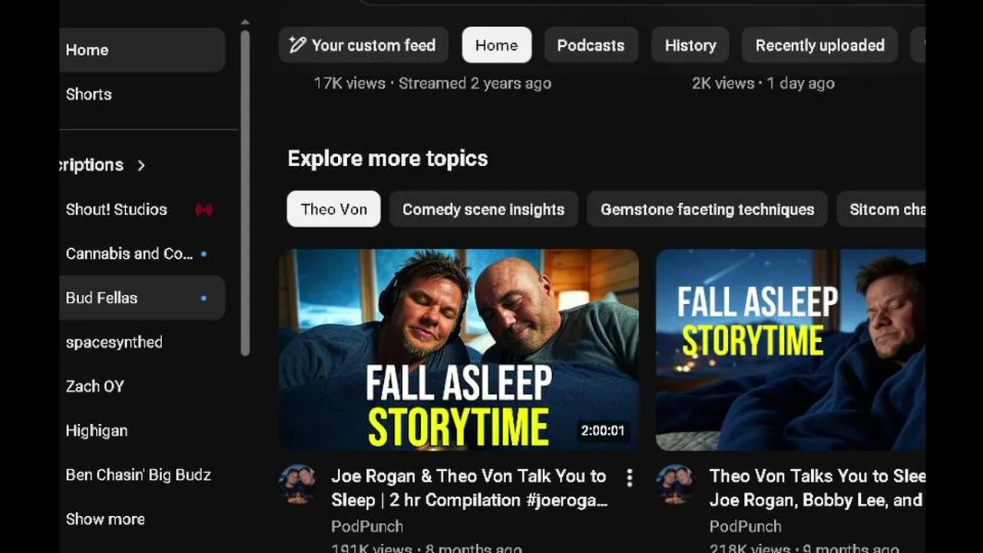Screen dimensions: 983x553
Task: Open the Your custom feed chip
Action: (363, 45)
